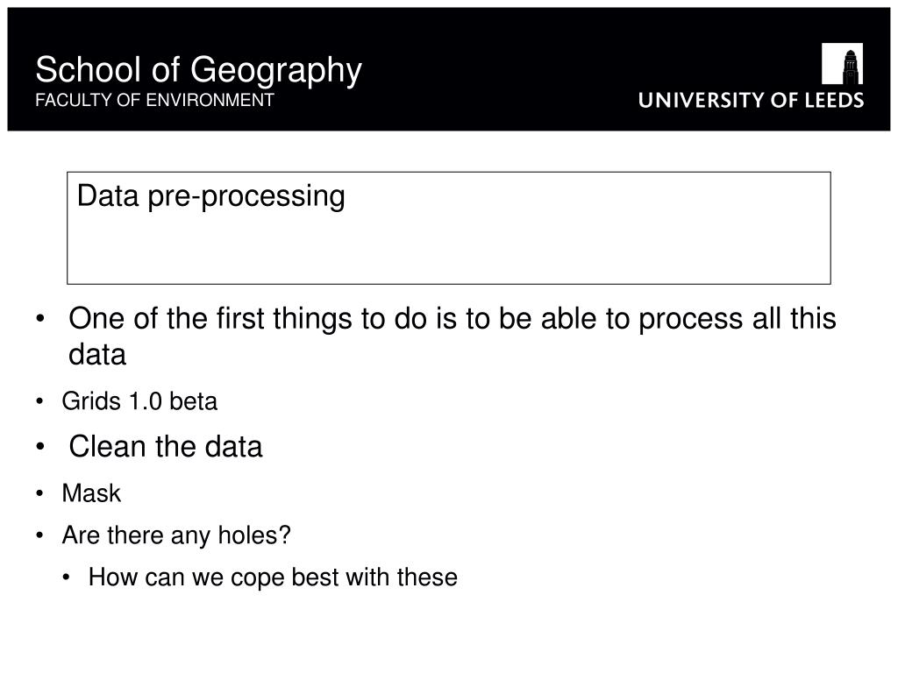Click the wrapped single word "data" line
This screenshot has width=898, height=673.
point(98,355)
